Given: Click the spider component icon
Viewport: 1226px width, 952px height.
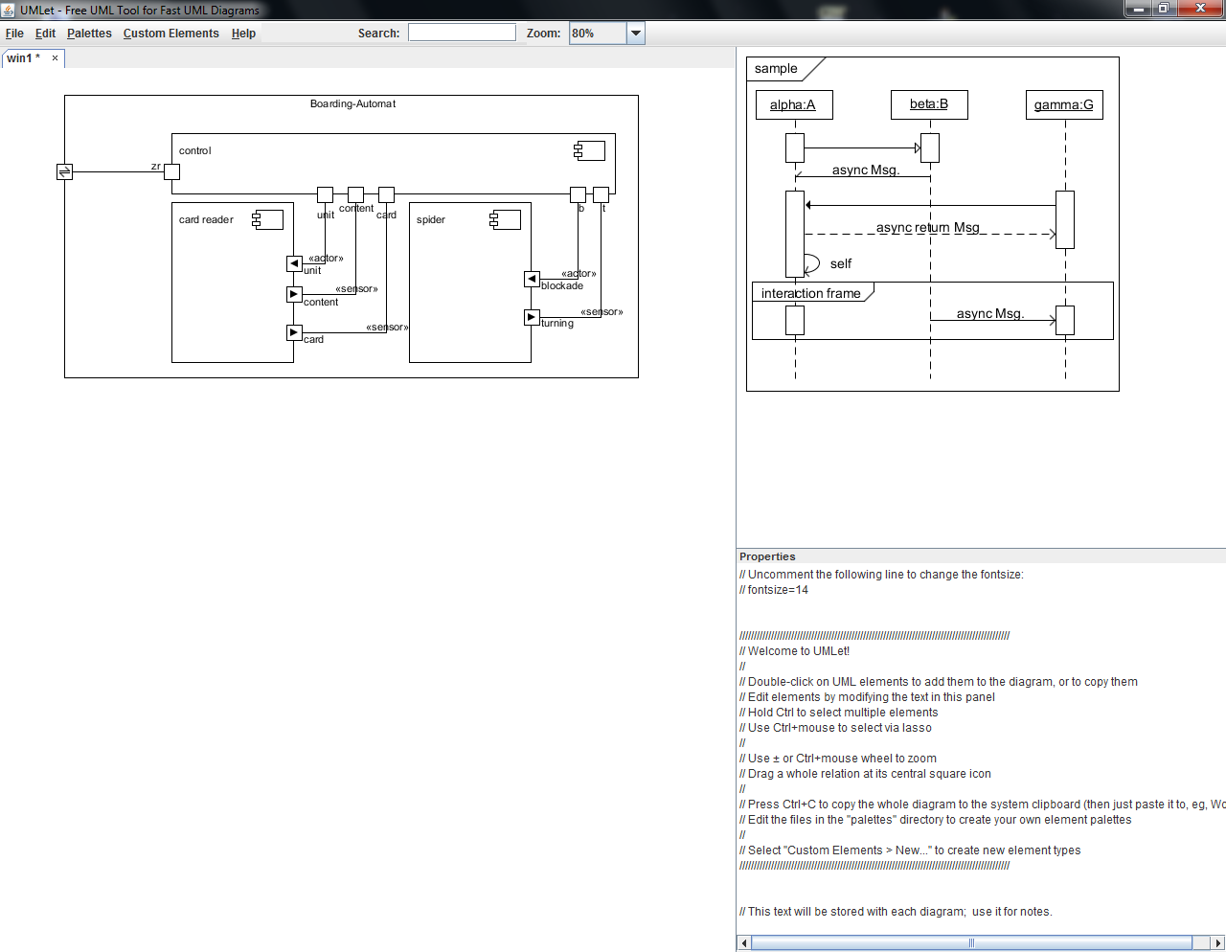Looking at the screenshot, I should click(505, 219).
